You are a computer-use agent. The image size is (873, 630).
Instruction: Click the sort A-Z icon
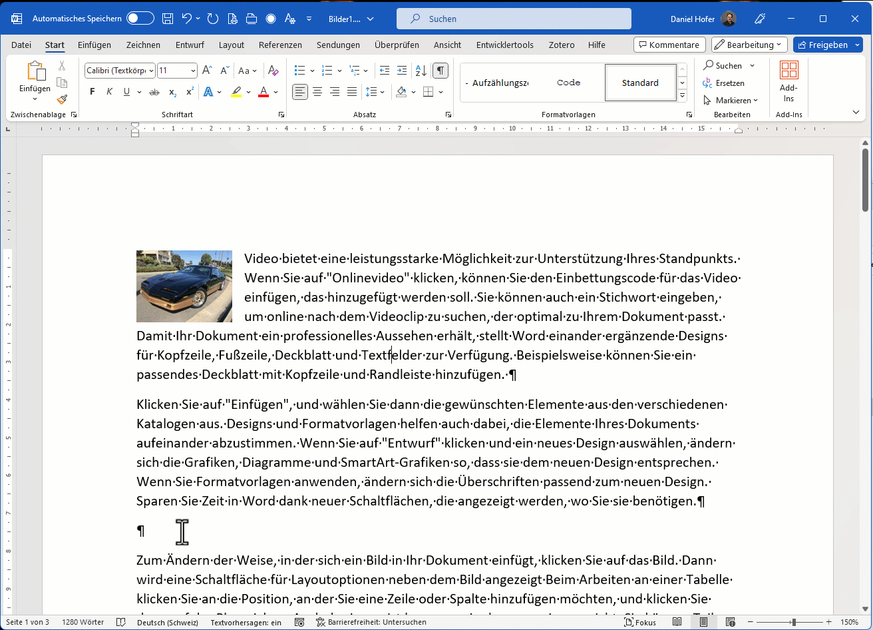pos(421,71)
